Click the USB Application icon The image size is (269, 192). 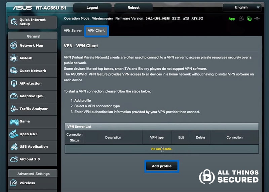(x=14, y=147)
